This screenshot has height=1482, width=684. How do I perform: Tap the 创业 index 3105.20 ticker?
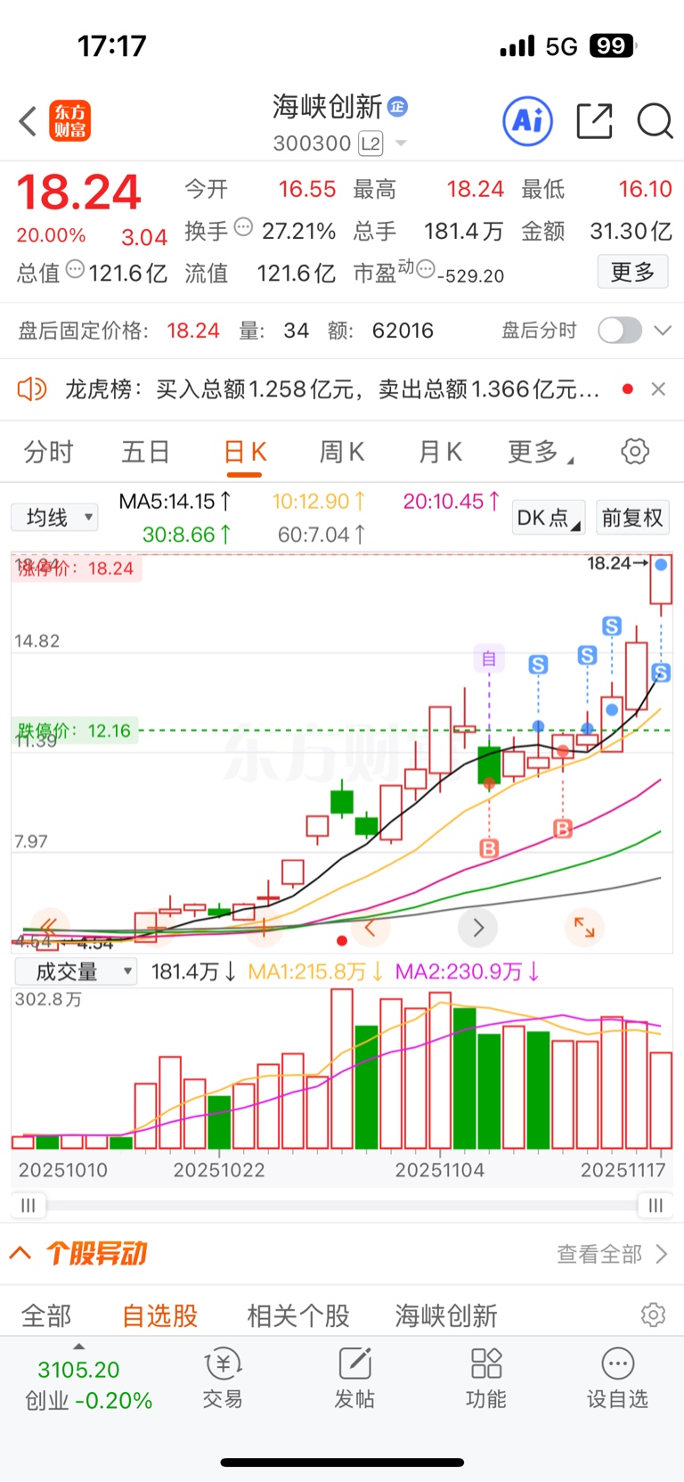tap(87, 1385)
